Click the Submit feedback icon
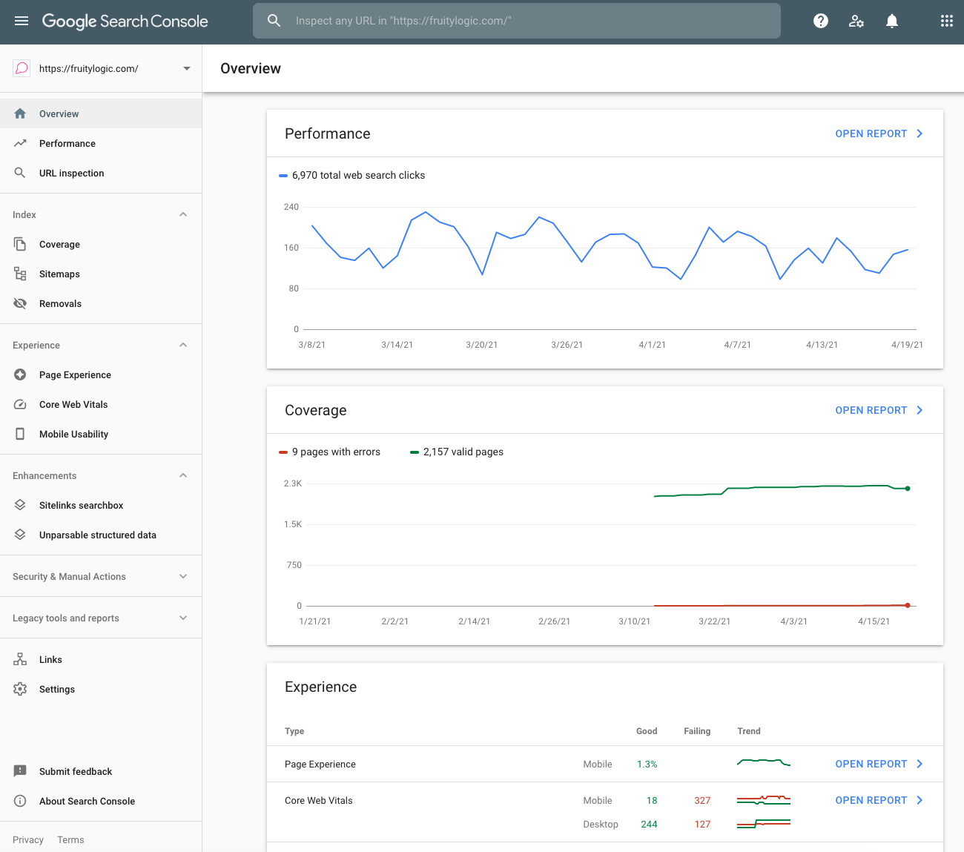Image resolution: width=964 pixels, height=852 pixels. tap(20, 771)
